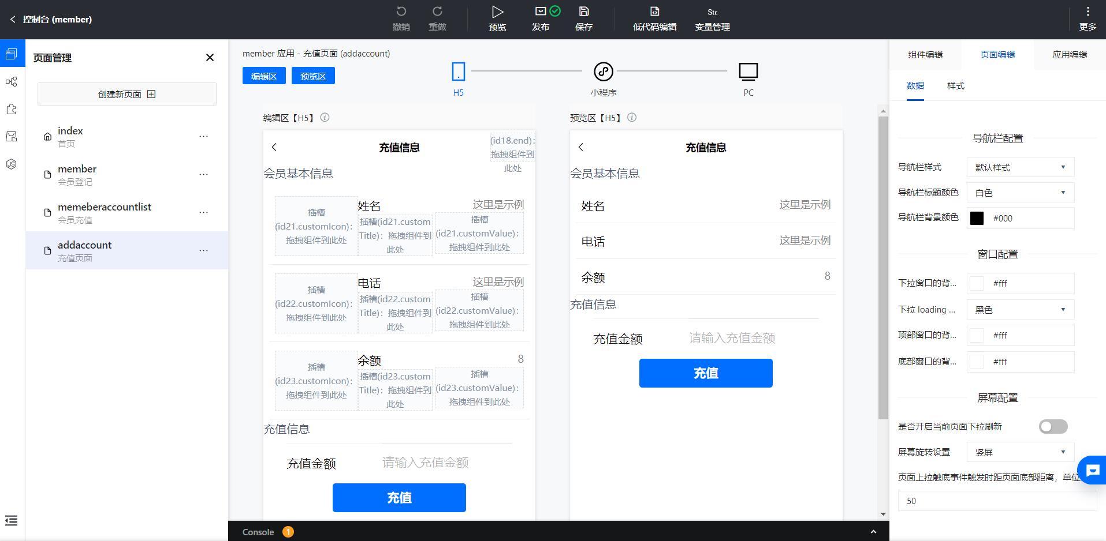Click info icon next to 预览区【H5】
Image resolution: width=1106 pixels, height=541 pixels.
[x=632, y=117]
